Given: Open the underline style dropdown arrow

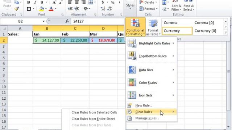Looking at the screenshot, I should tap(46, 2).
